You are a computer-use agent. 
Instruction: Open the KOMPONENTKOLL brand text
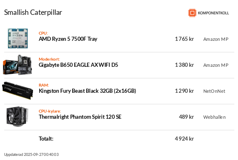point(213,13)
